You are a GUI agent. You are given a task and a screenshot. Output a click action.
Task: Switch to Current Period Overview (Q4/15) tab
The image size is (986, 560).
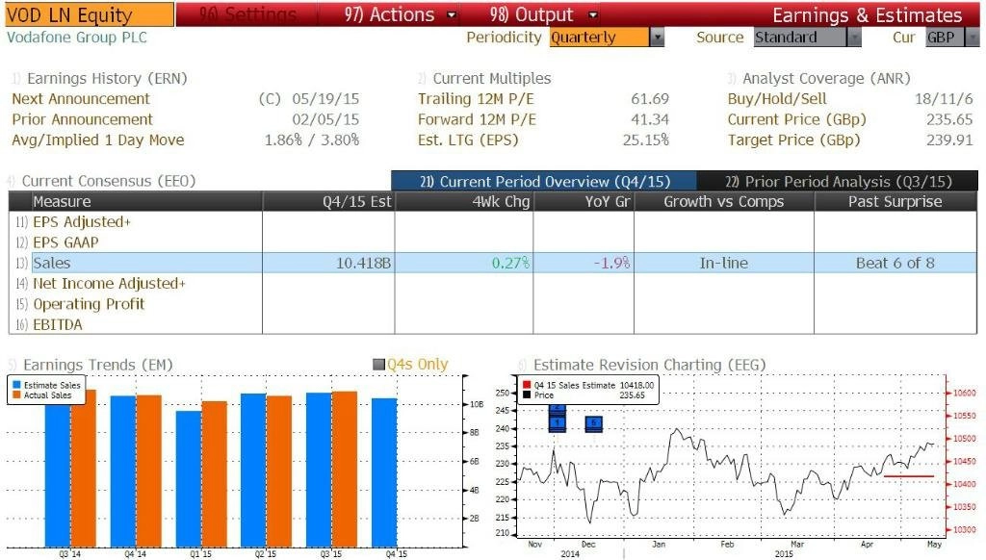tap(544, 181)
